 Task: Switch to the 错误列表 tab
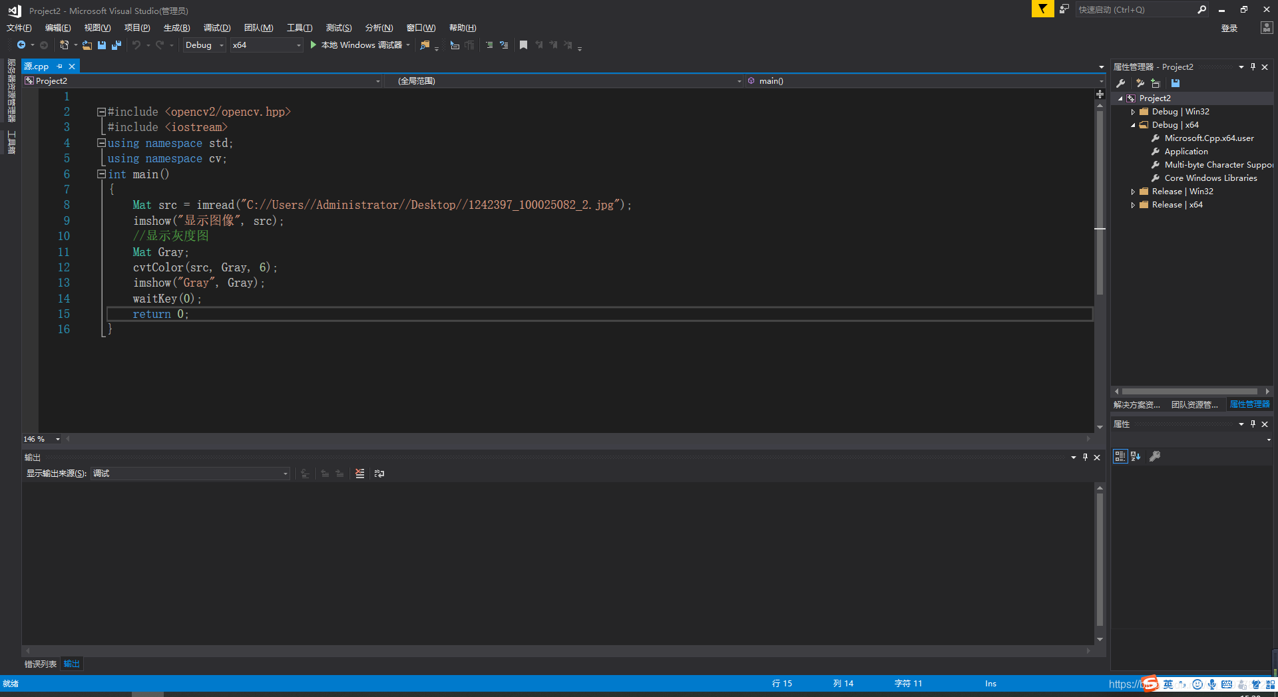pyautogui.click(x=41, y=664)
